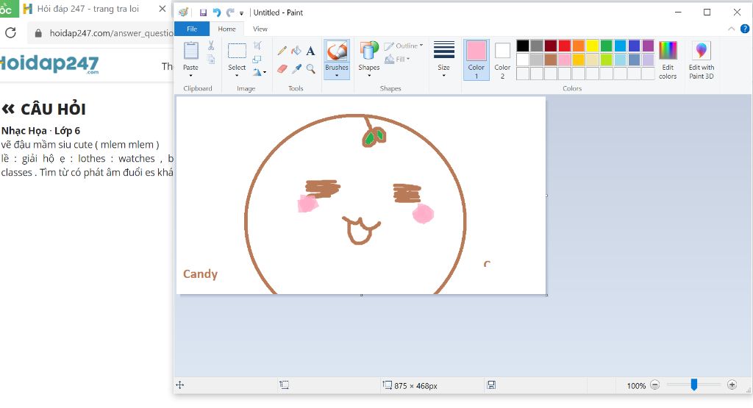Image resolution: width=753 pixels, height=408 pixels.
Task: Click the Paint Help question mark icon
Action: tap(745, 29)
